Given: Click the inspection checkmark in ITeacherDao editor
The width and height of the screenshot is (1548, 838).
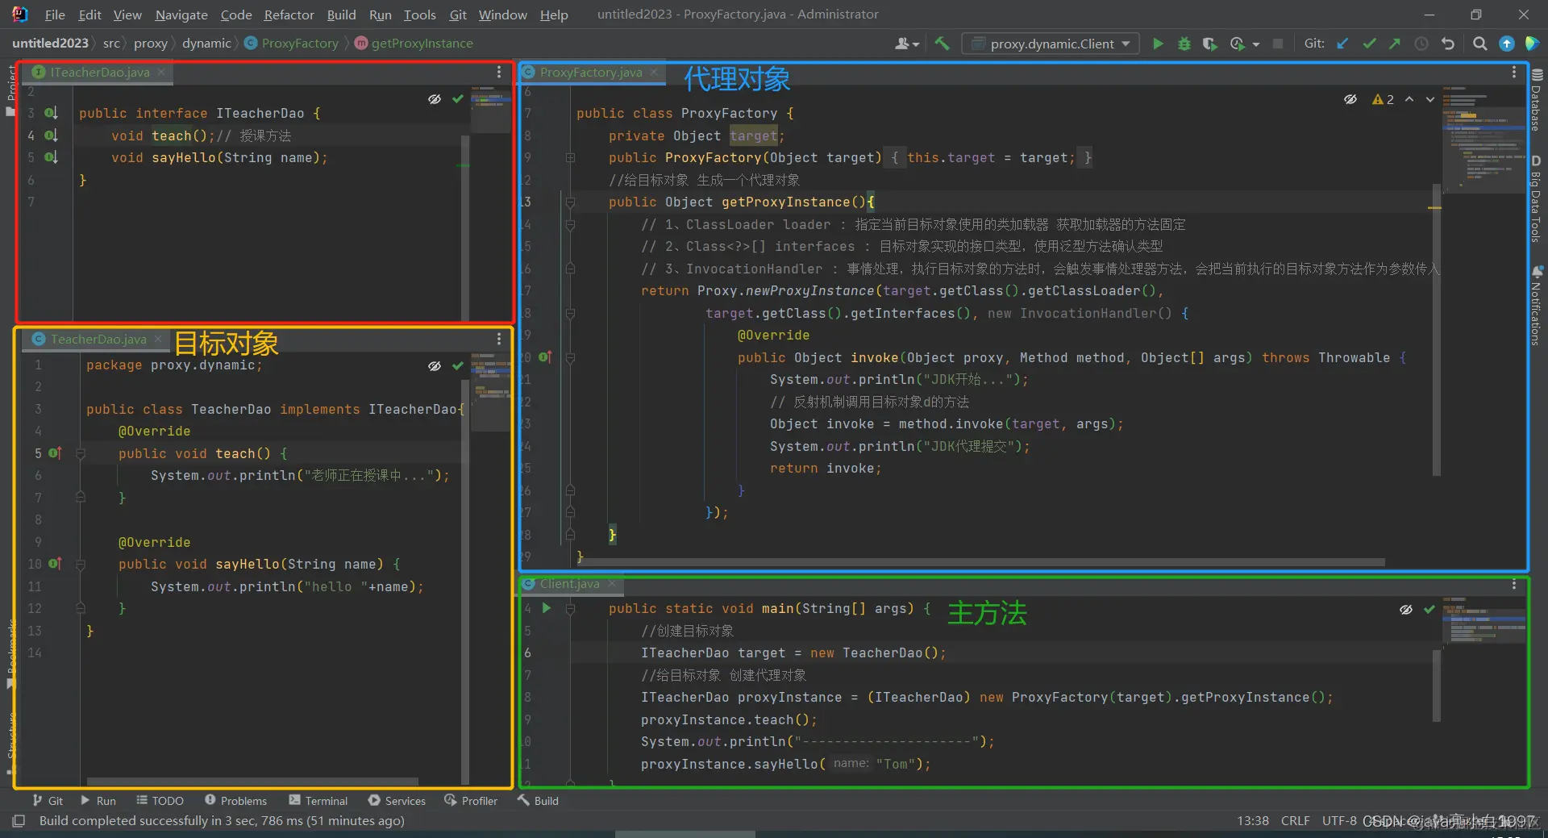Looking at the screenshot, I should (x=458, y=99).
